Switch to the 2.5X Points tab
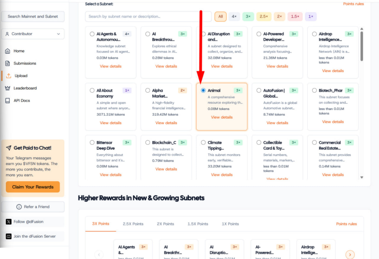Image resolution: width=379 pixels, height=259 pixels. [x=133, y=224]
